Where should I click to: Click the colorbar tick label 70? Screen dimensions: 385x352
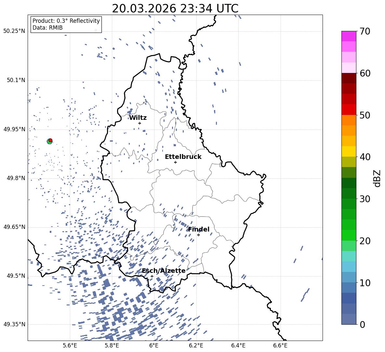365,32
